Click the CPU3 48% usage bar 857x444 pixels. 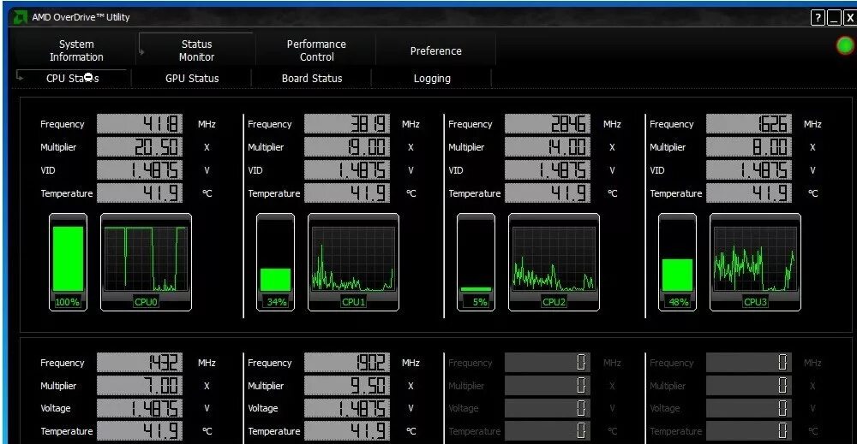pos(677,275)
